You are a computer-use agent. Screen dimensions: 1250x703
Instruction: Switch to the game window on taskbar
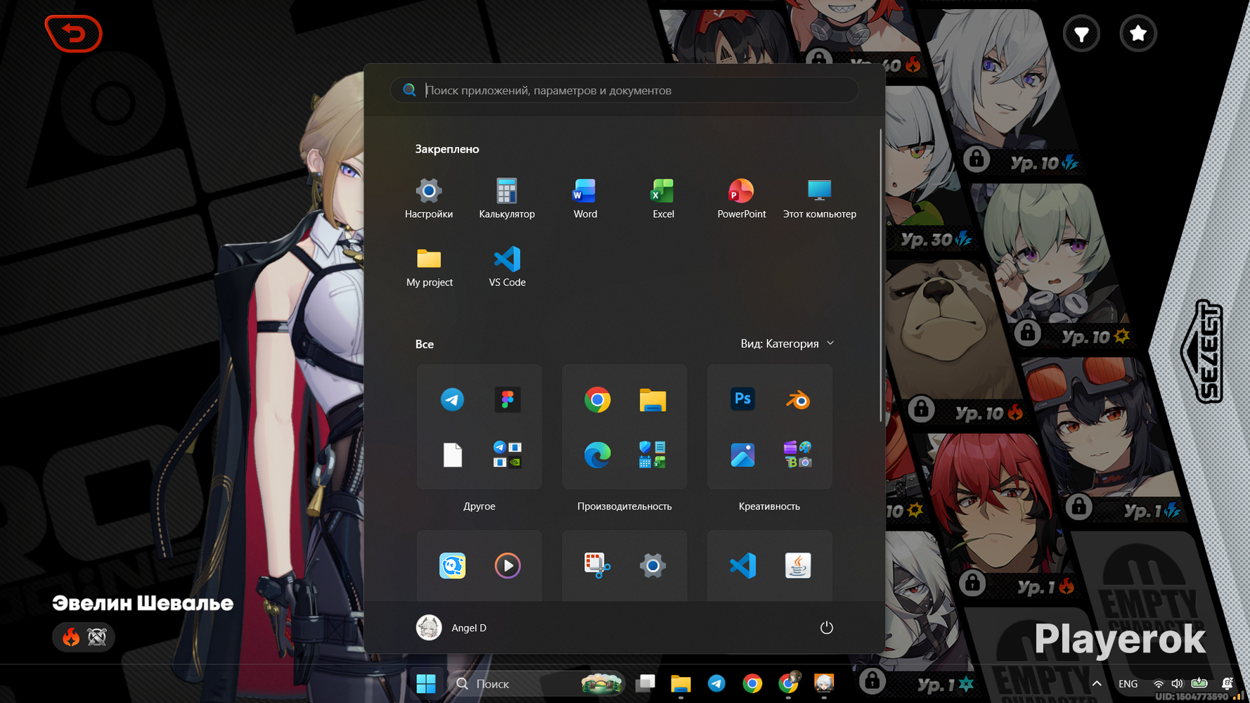(824, 683)
